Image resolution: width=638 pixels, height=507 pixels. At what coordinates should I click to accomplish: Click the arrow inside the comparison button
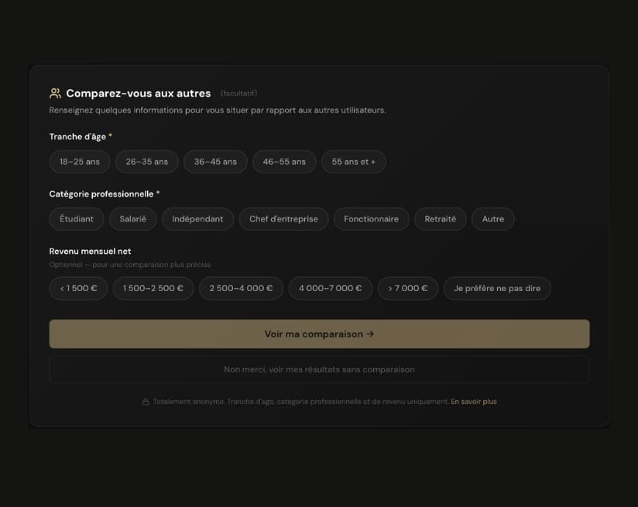[370, 334]
